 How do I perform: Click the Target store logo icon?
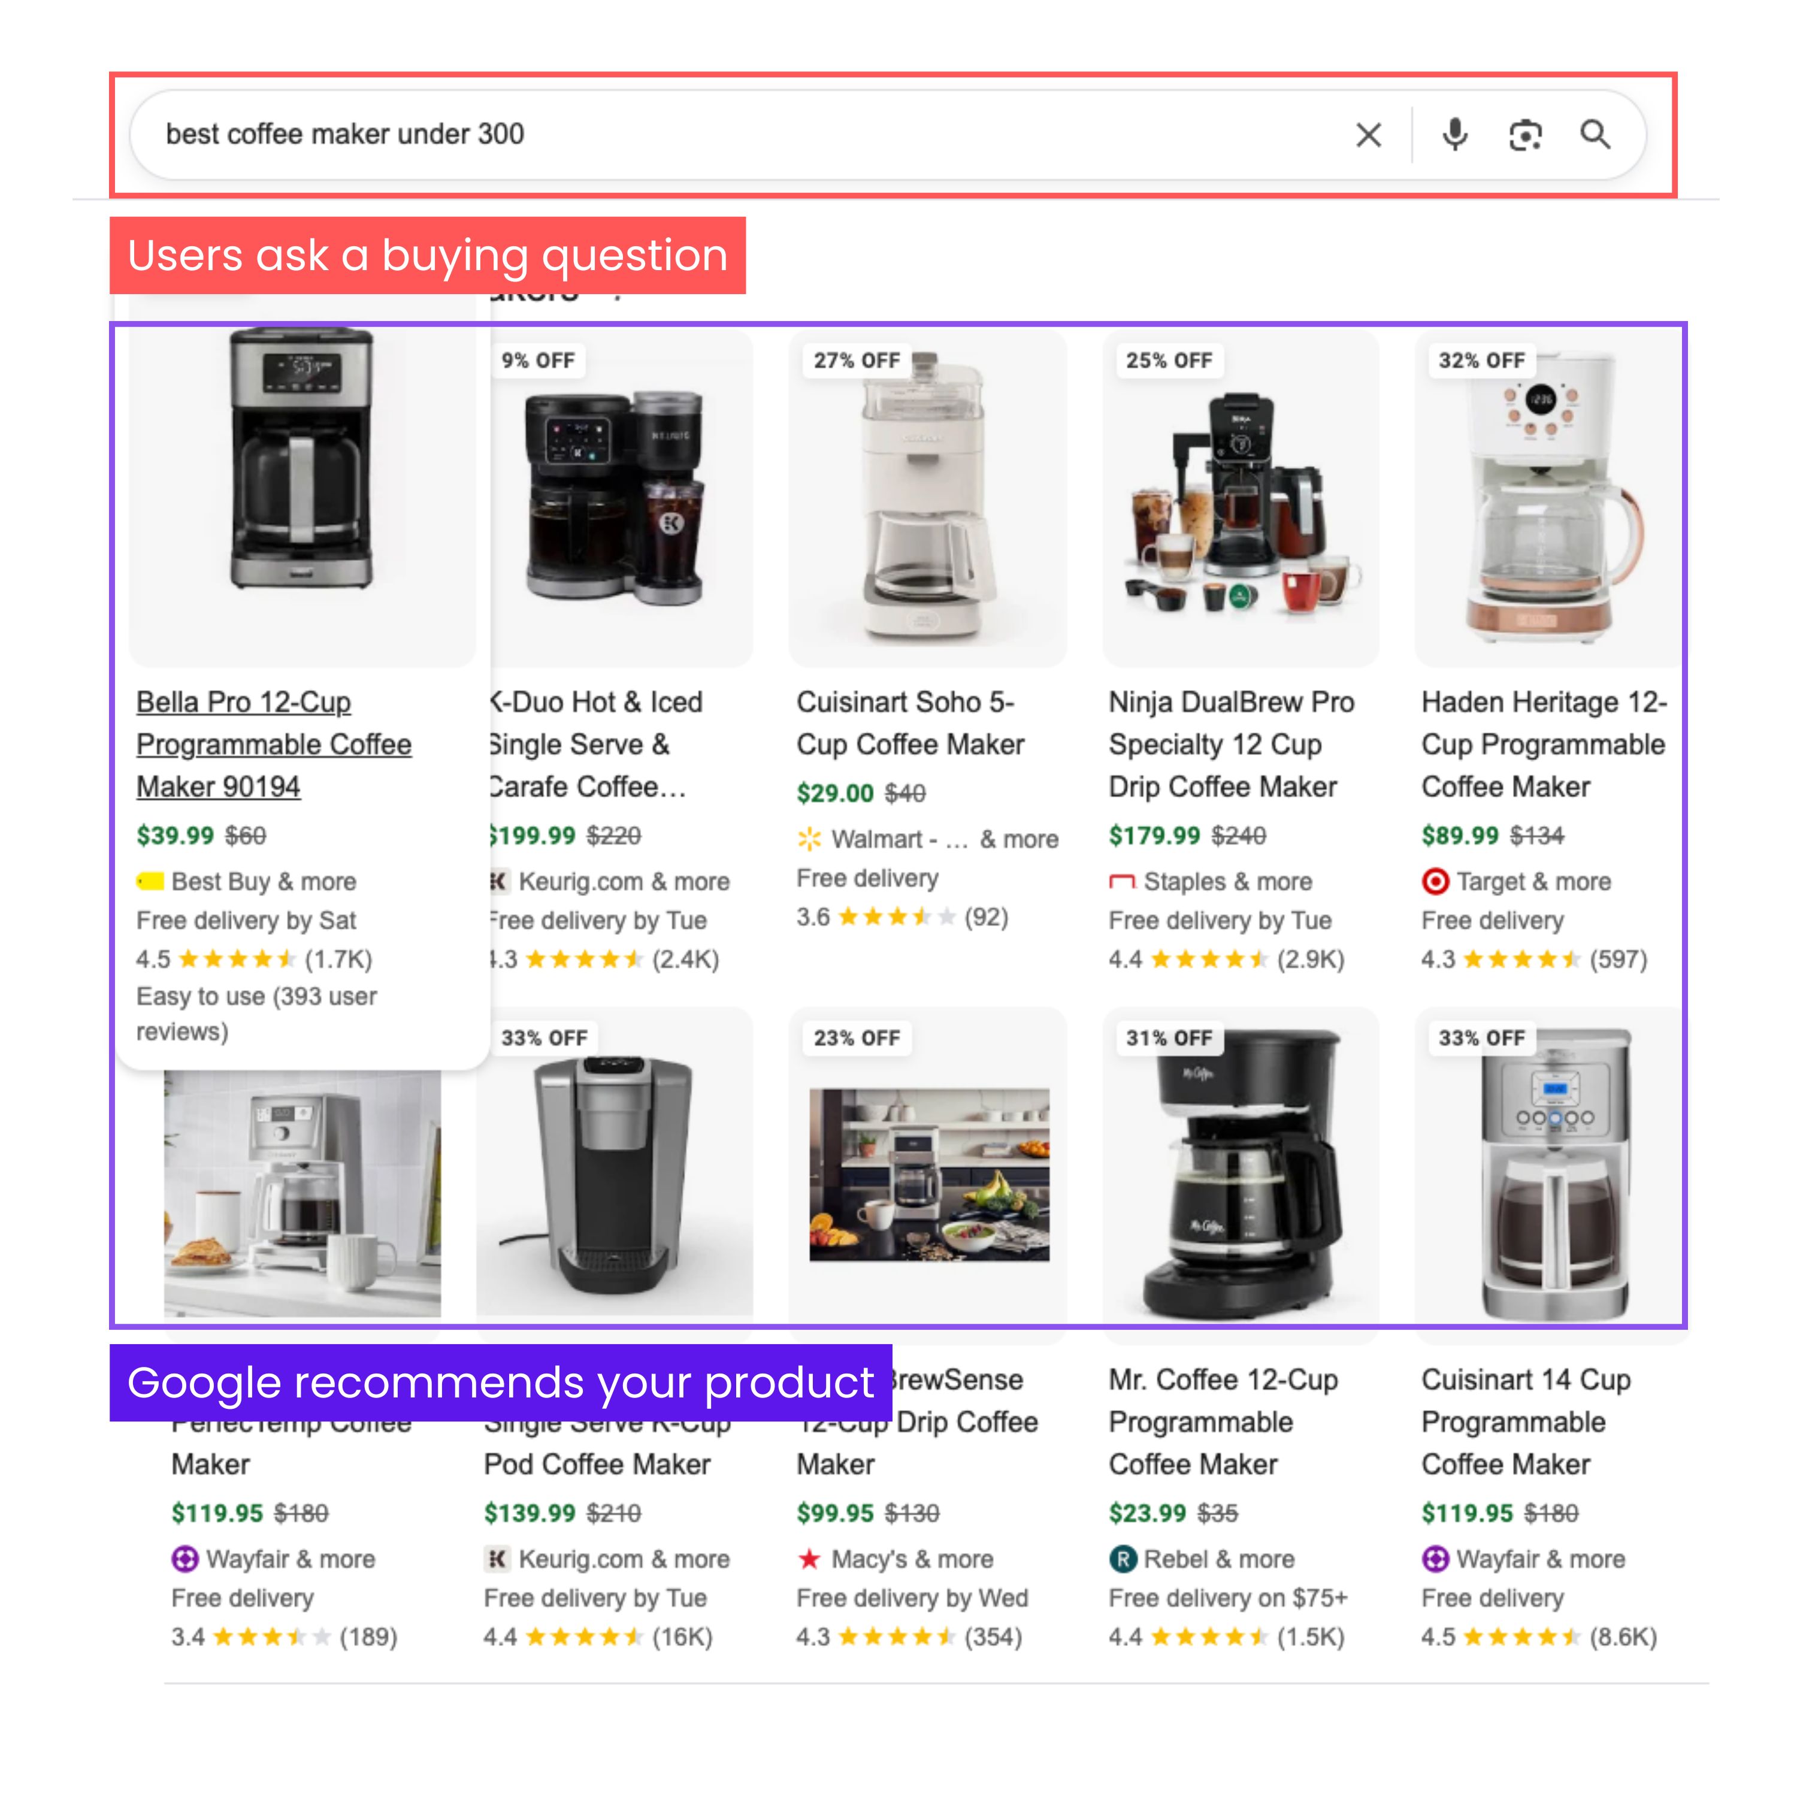[1435, 881]
